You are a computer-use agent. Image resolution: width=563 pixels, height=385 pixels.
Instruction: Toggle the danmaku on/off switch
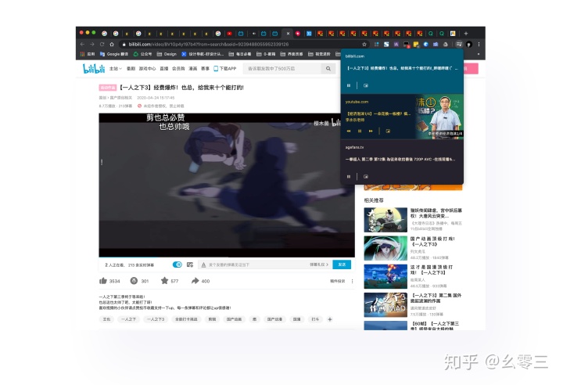[x=177, y=264]
